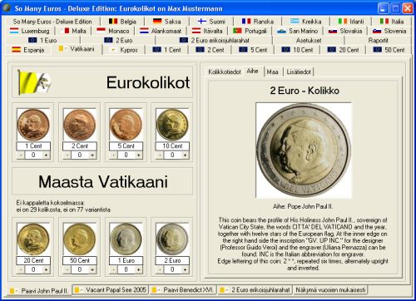The width and height of the screenshot is (416, 301).
Task: Open the bottom 2 Euro erikoisjuhlarahat tab
Action: pos(255,290)
